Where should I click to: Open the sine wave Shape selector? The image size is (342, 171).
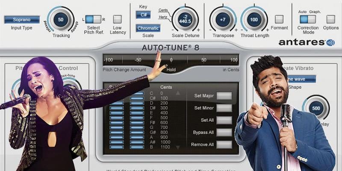(x=301, y=79)
